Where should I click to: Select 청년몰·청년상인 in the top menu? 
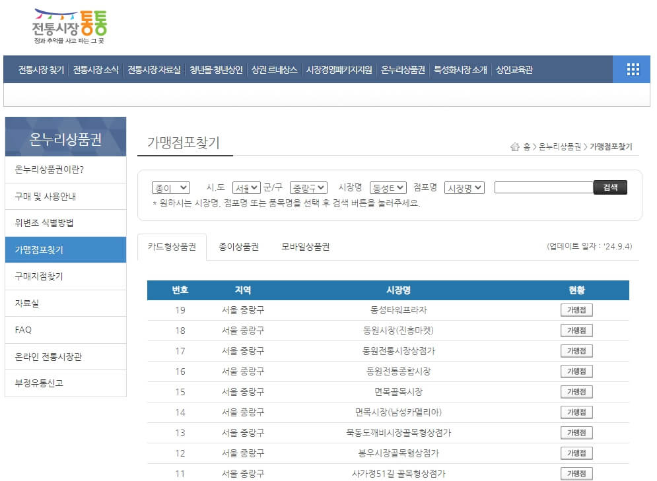[217, 69]
